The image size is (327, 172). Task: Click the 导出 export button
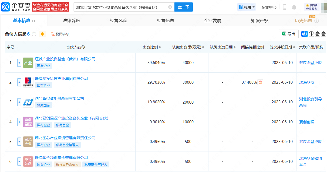[x=289, y=34]
